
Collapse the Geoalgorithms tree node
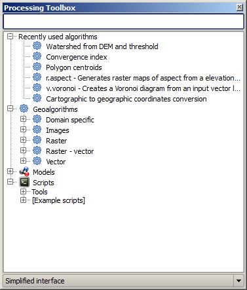point(10,109)
